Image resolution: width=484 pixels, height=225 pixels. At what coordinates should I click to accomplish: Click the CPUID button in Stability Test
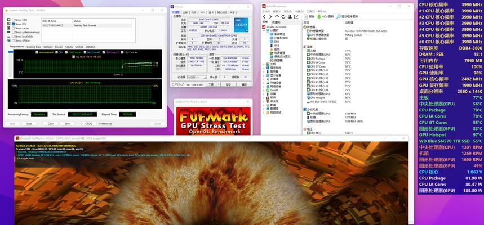88,124
